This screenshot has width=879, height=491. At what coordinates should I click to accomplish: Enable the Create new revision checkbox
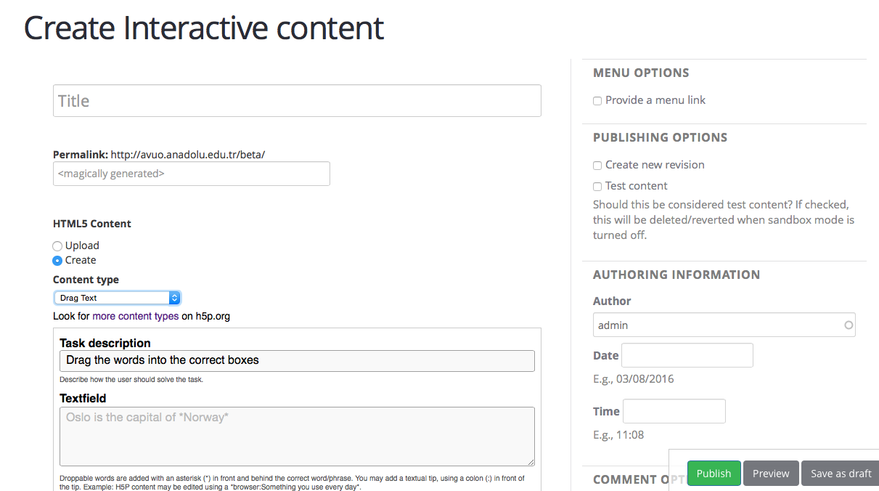point(597,166)
